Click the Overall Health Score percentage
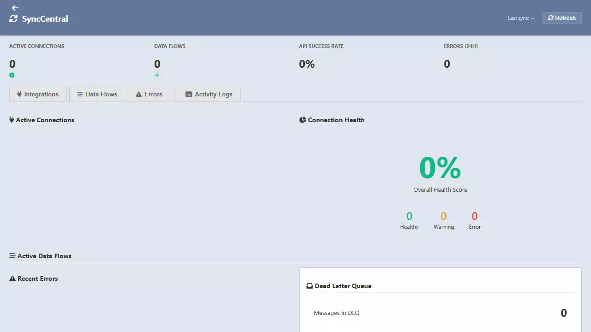This screenshot has height=332, width=591. coord(440,167)
